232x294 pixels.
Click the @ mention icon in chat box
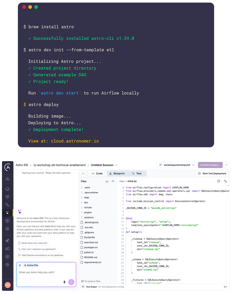20,265
